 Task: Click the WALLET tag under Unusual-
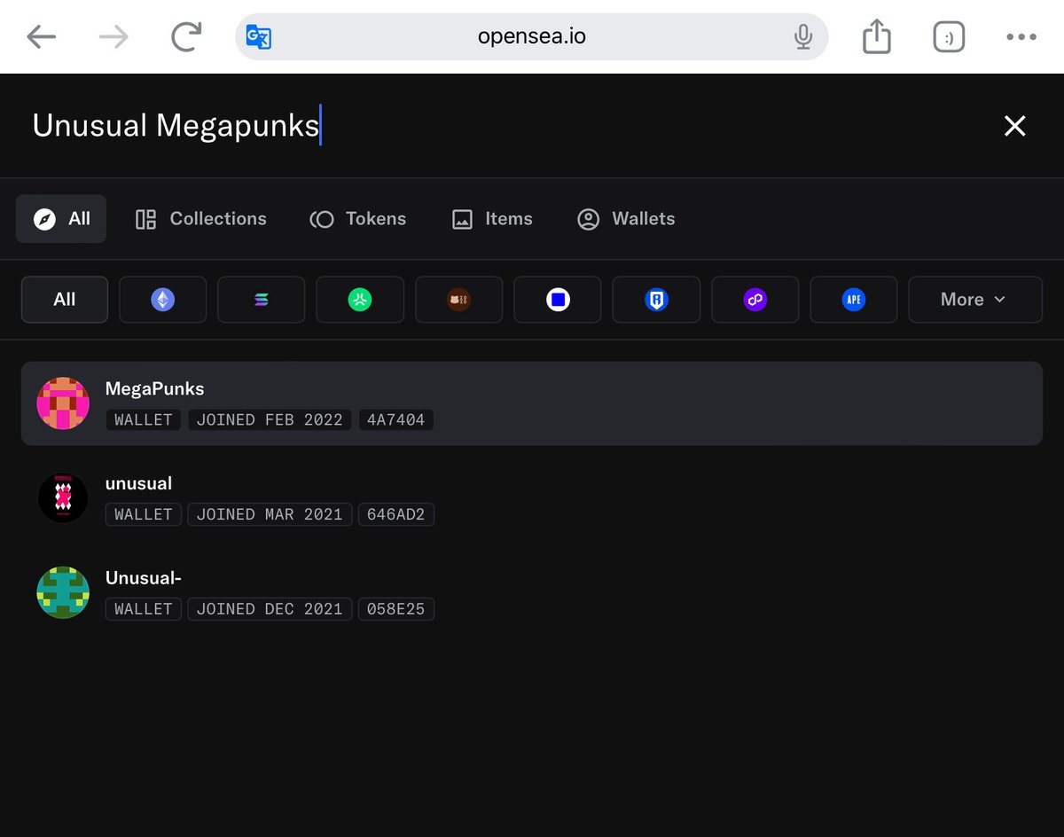point(144,609)
